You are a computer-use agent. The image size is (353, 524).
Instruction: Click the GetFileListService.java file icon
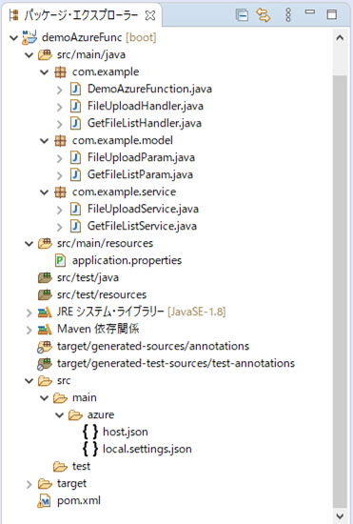coord(76,226)
